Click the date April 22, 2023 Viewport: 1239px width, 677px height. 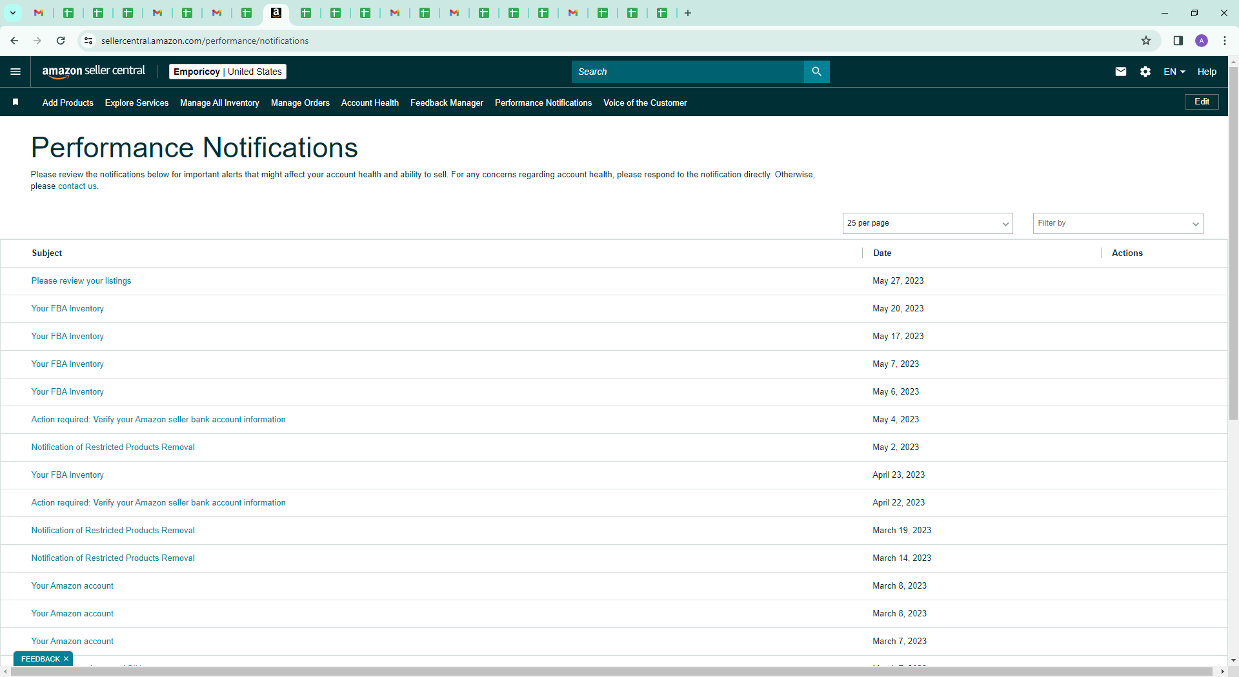click(x=899, y=503)
